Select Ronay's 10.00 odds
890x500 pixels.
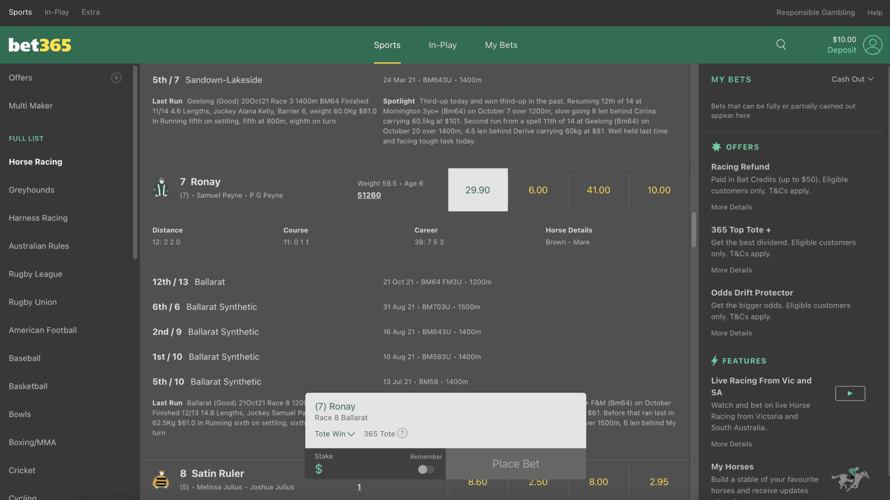coord(659,190)
